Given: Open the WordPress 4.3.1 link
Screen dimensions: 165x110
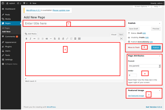Looking at the screenshot, I should [x=33, y=10].
